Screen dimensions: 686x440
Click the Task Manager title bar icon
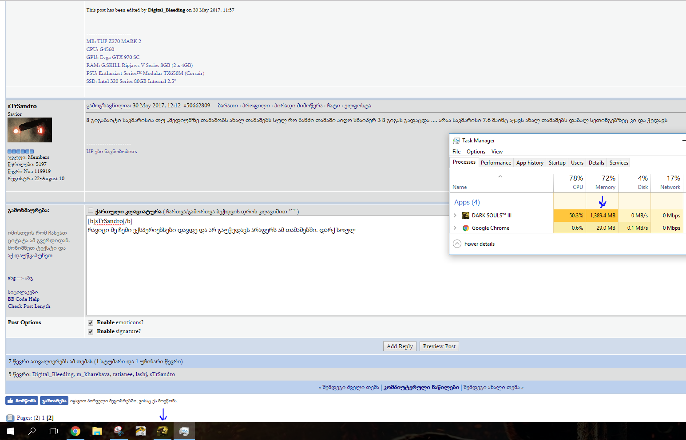click(456, 141)
